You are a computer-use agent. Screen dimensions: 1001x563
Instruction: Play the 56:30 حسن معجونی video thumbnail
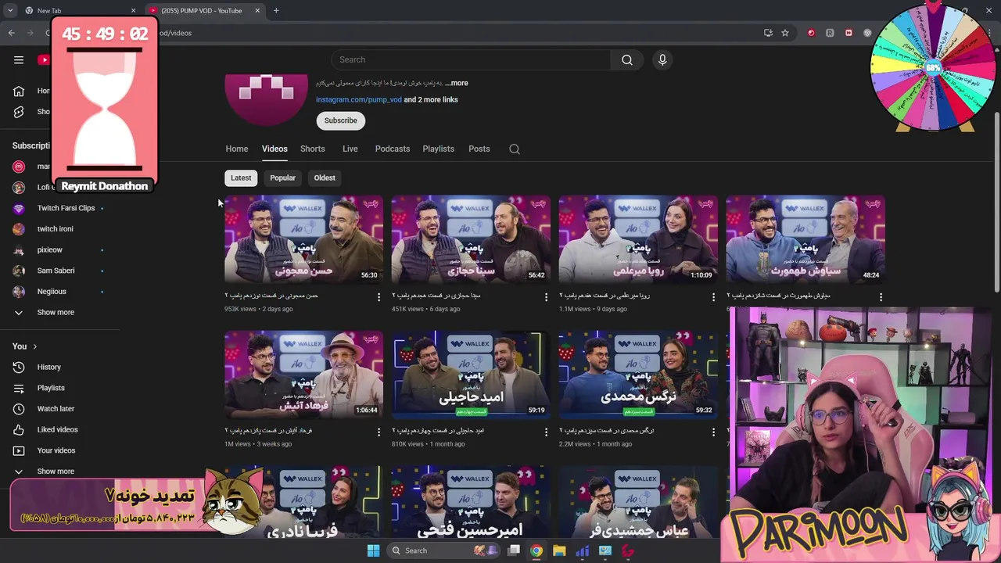(x=303, y=238)
